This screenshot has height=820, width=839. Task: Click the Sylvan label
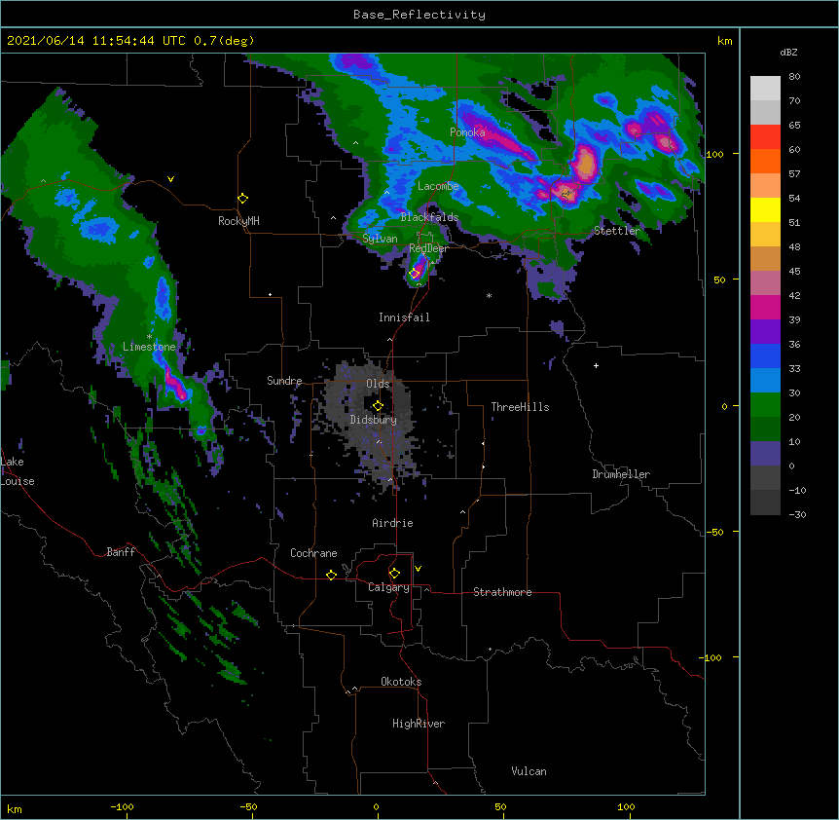pos(380,239)
